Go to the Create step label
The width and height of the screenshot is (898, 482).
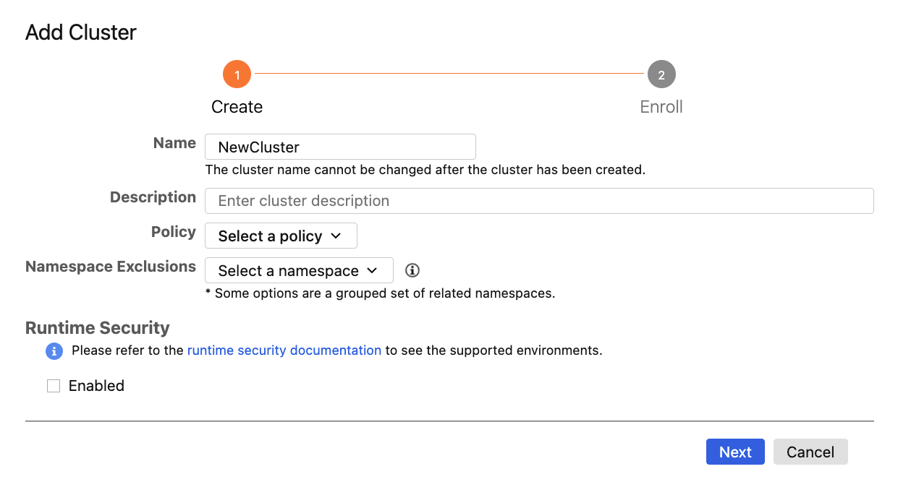[x=237, y=107]
